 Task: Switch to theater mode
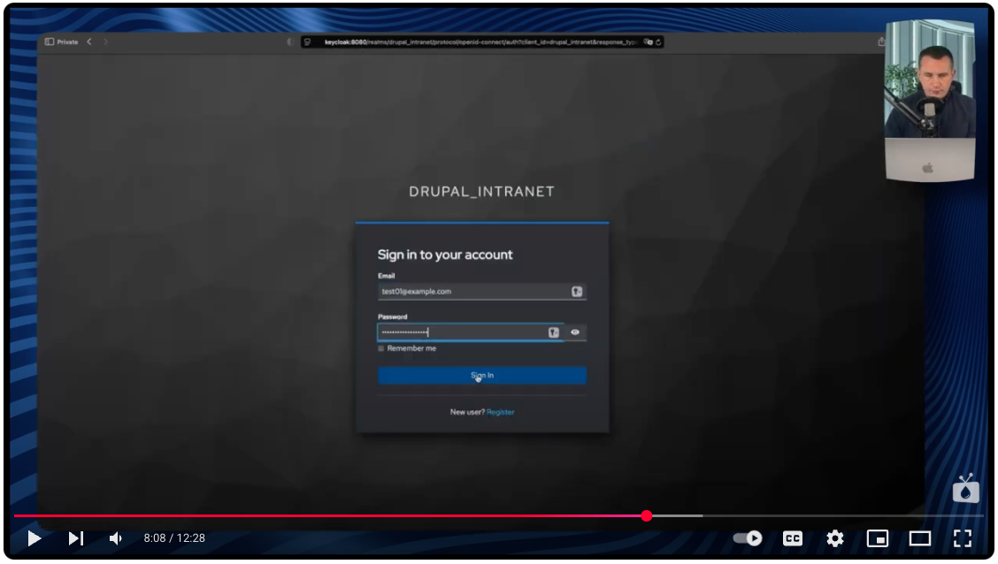pos(920,538)
